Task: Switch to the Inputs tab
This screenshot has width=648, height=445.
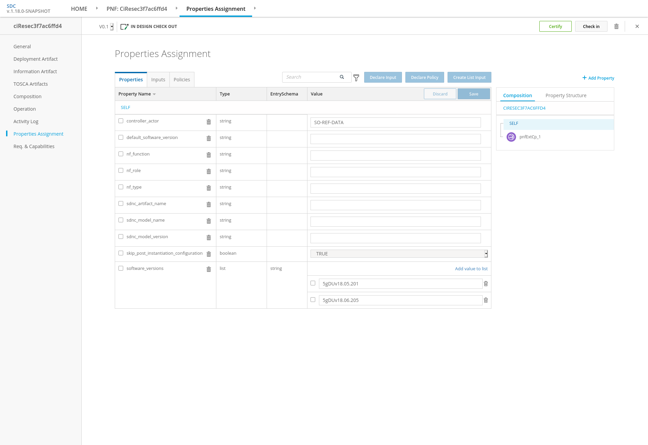Action: (x=158, y=80)
